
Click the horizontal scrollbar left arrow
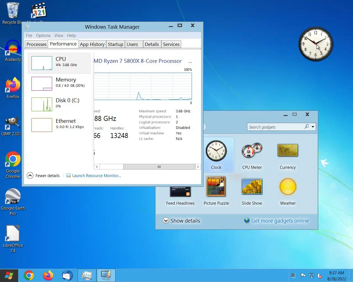(97, 167)
